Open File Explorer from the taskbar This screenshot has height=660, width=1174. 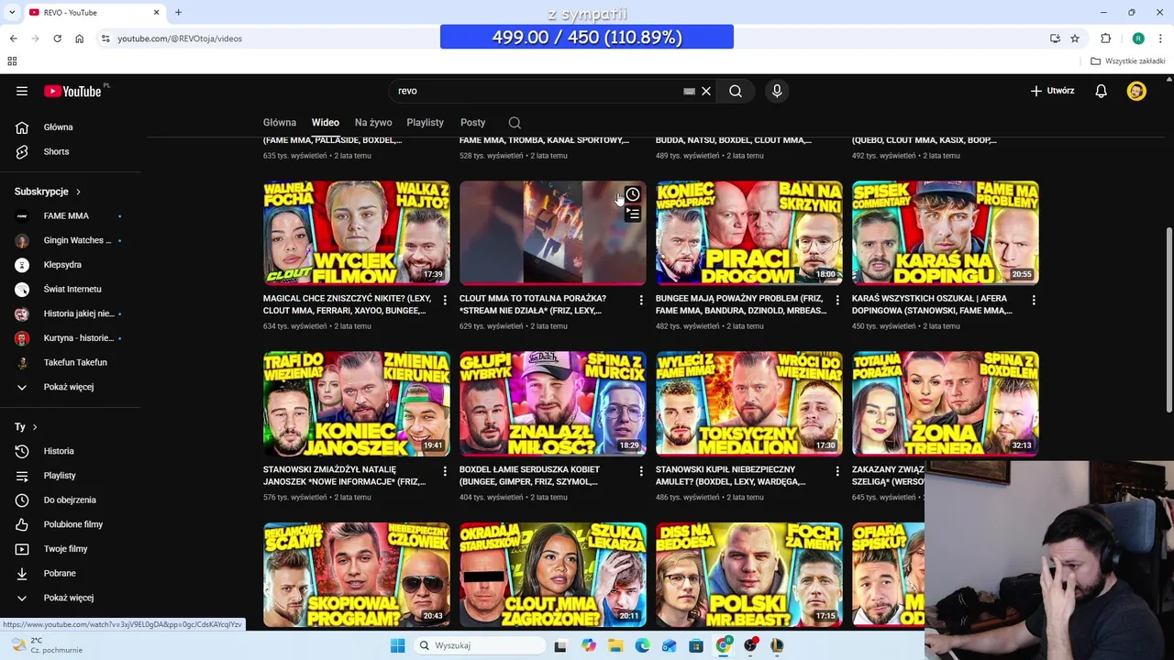coord(615,645)
